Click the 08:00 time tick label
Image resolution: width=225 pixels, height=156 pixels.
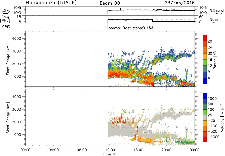pyautogui.click(x=82, y=150)
